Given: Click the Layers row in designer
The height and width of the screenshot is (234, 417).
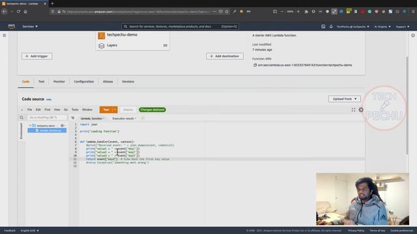Looking at the screenshot, I should [132, 45].
